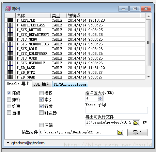This screenshot has width=156, height=152.
Task: Click table icon beside T_SYS_ROLEPOWER
Action: [x=10, y=53]
